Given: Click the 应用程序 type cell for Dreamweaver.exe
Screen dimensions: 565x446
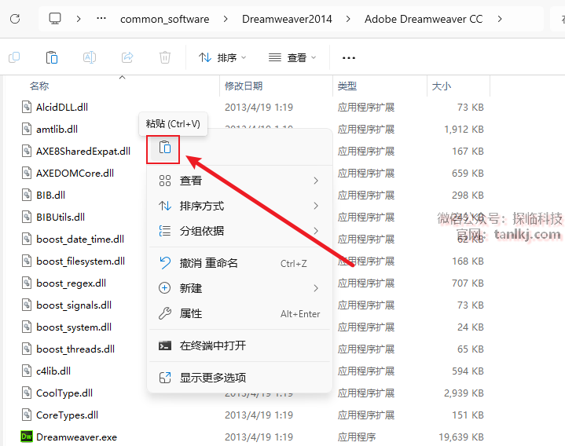Looking at the screenshot, I should point(357,437).
